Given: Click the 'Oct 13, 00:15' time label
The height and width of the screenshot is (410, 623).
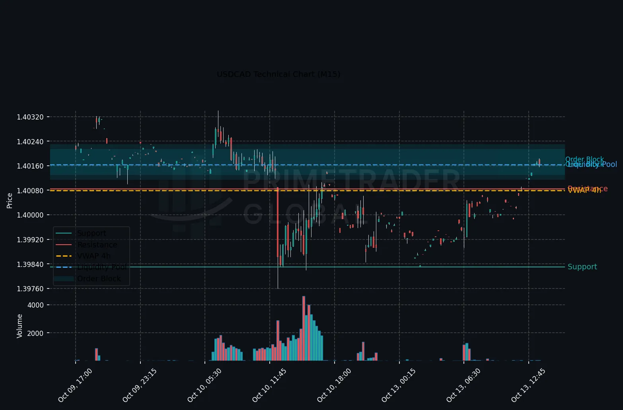Looking at the screenshot, I should tap(399, 385).
